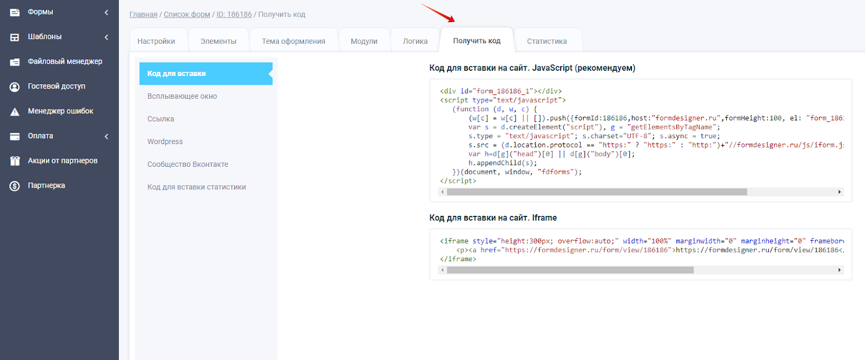Click the Iframe code horizontal scrollbar thumb
865x360 pixels.
pyautogui.click(x=570, y=270)
